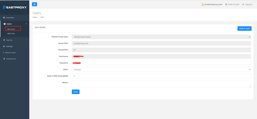The height and width of the screenshot is (119, 257).
Task: Open the State dropdown showing Actived
Action: point(161,70)
